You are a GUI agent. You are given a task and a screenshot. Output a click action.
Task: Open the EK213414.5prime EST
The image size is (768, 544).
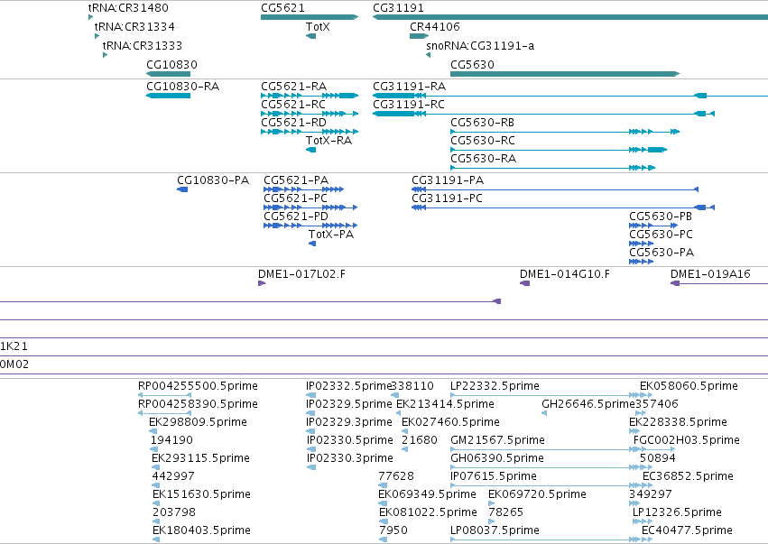[x=398, y=413]
